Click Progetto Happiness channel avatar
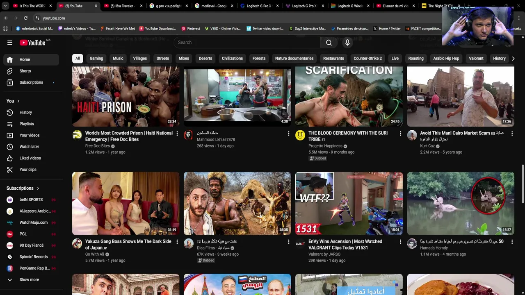Screen dimensions: 525x295 pyautogui.click(x=300, y=135)
